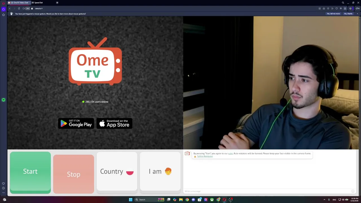361x203 pixels.
Task: Click the OmeTV logo
Action: [95, 61]
